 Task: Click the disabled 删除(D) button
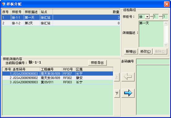pyautogui.click(x=160, y=51)
